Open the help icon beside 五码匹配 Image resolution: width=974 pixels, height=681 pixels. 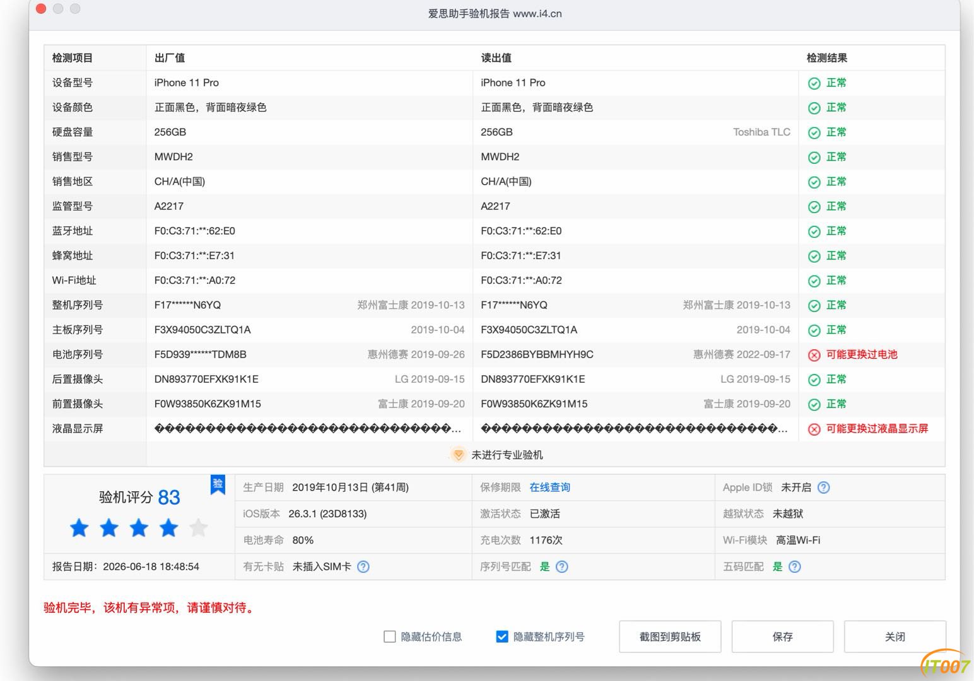[x=795, y=567]
